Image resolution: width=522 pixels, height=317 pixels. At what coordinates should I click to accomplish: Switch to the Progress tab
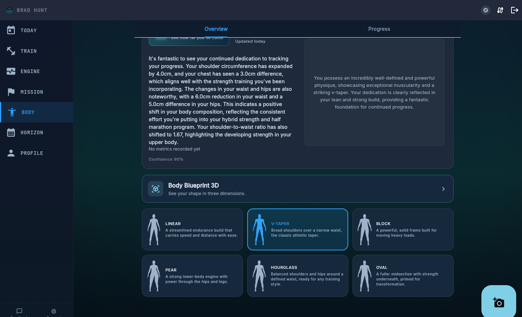(379, 29)
